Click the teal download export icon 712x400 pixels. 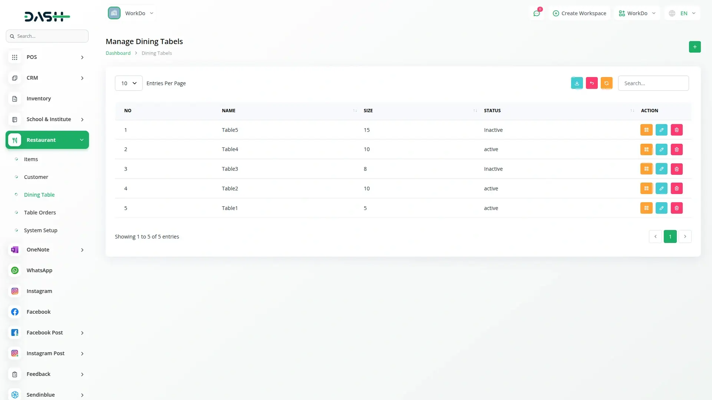pyautogui.click(x=577, y=83)
